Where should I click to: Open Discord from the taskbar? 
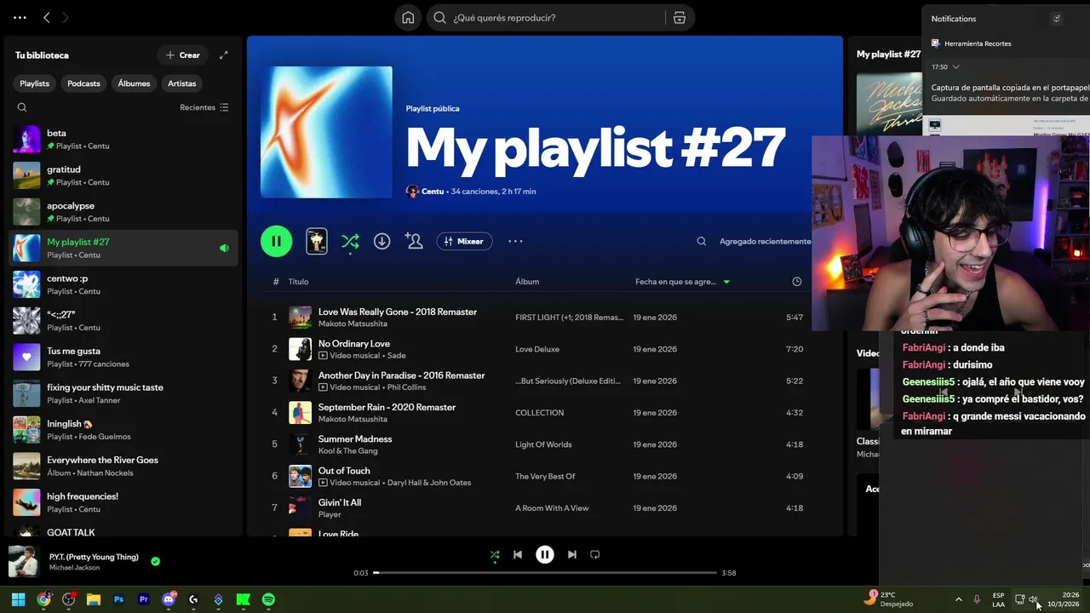tap(169, 599)
